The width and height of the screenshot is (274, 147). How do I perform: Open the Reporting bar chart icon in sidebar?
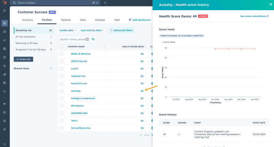pos(4,74)
